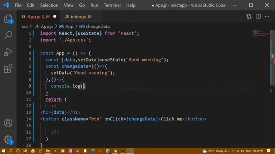Open the Manage gear icon

click(x=8, y=139)
